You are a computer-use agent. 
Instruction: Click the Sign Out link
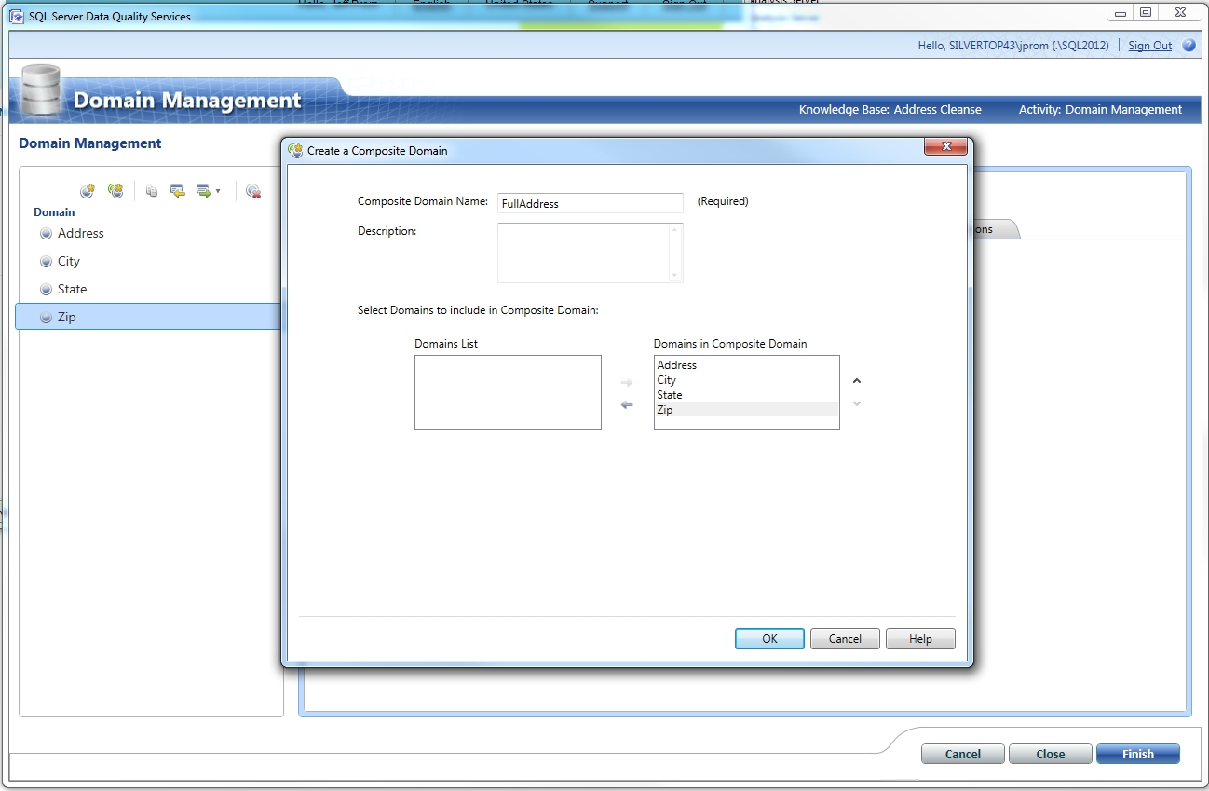pyautogui.click(x=1149, y=46)
